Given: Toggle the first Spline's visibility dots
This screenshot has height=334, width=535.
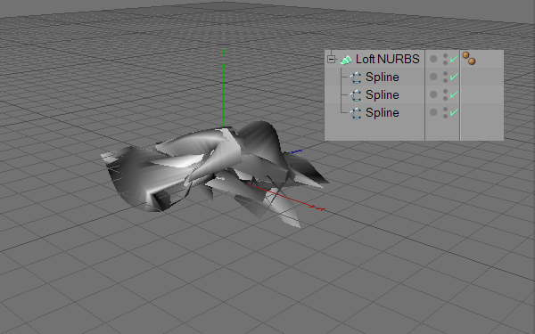Looking at the screenshot, I should click(x=445, y=77).
